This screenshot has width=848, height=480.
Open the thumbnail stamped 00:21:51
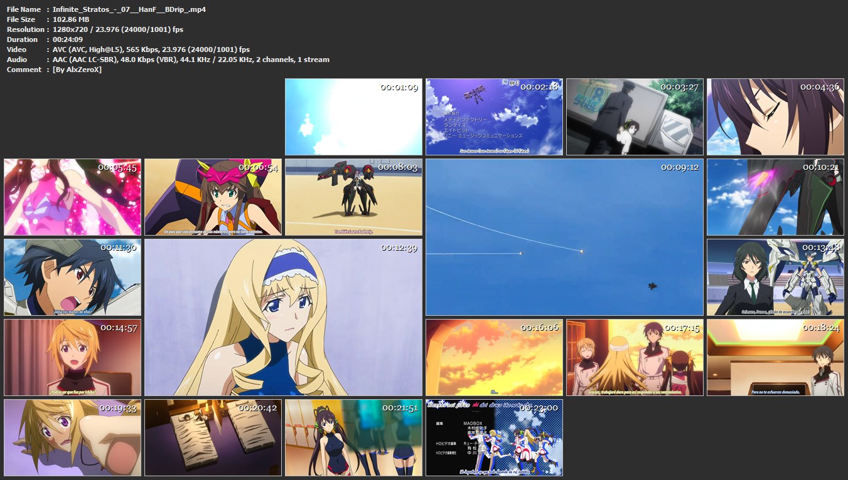point(353,437)
